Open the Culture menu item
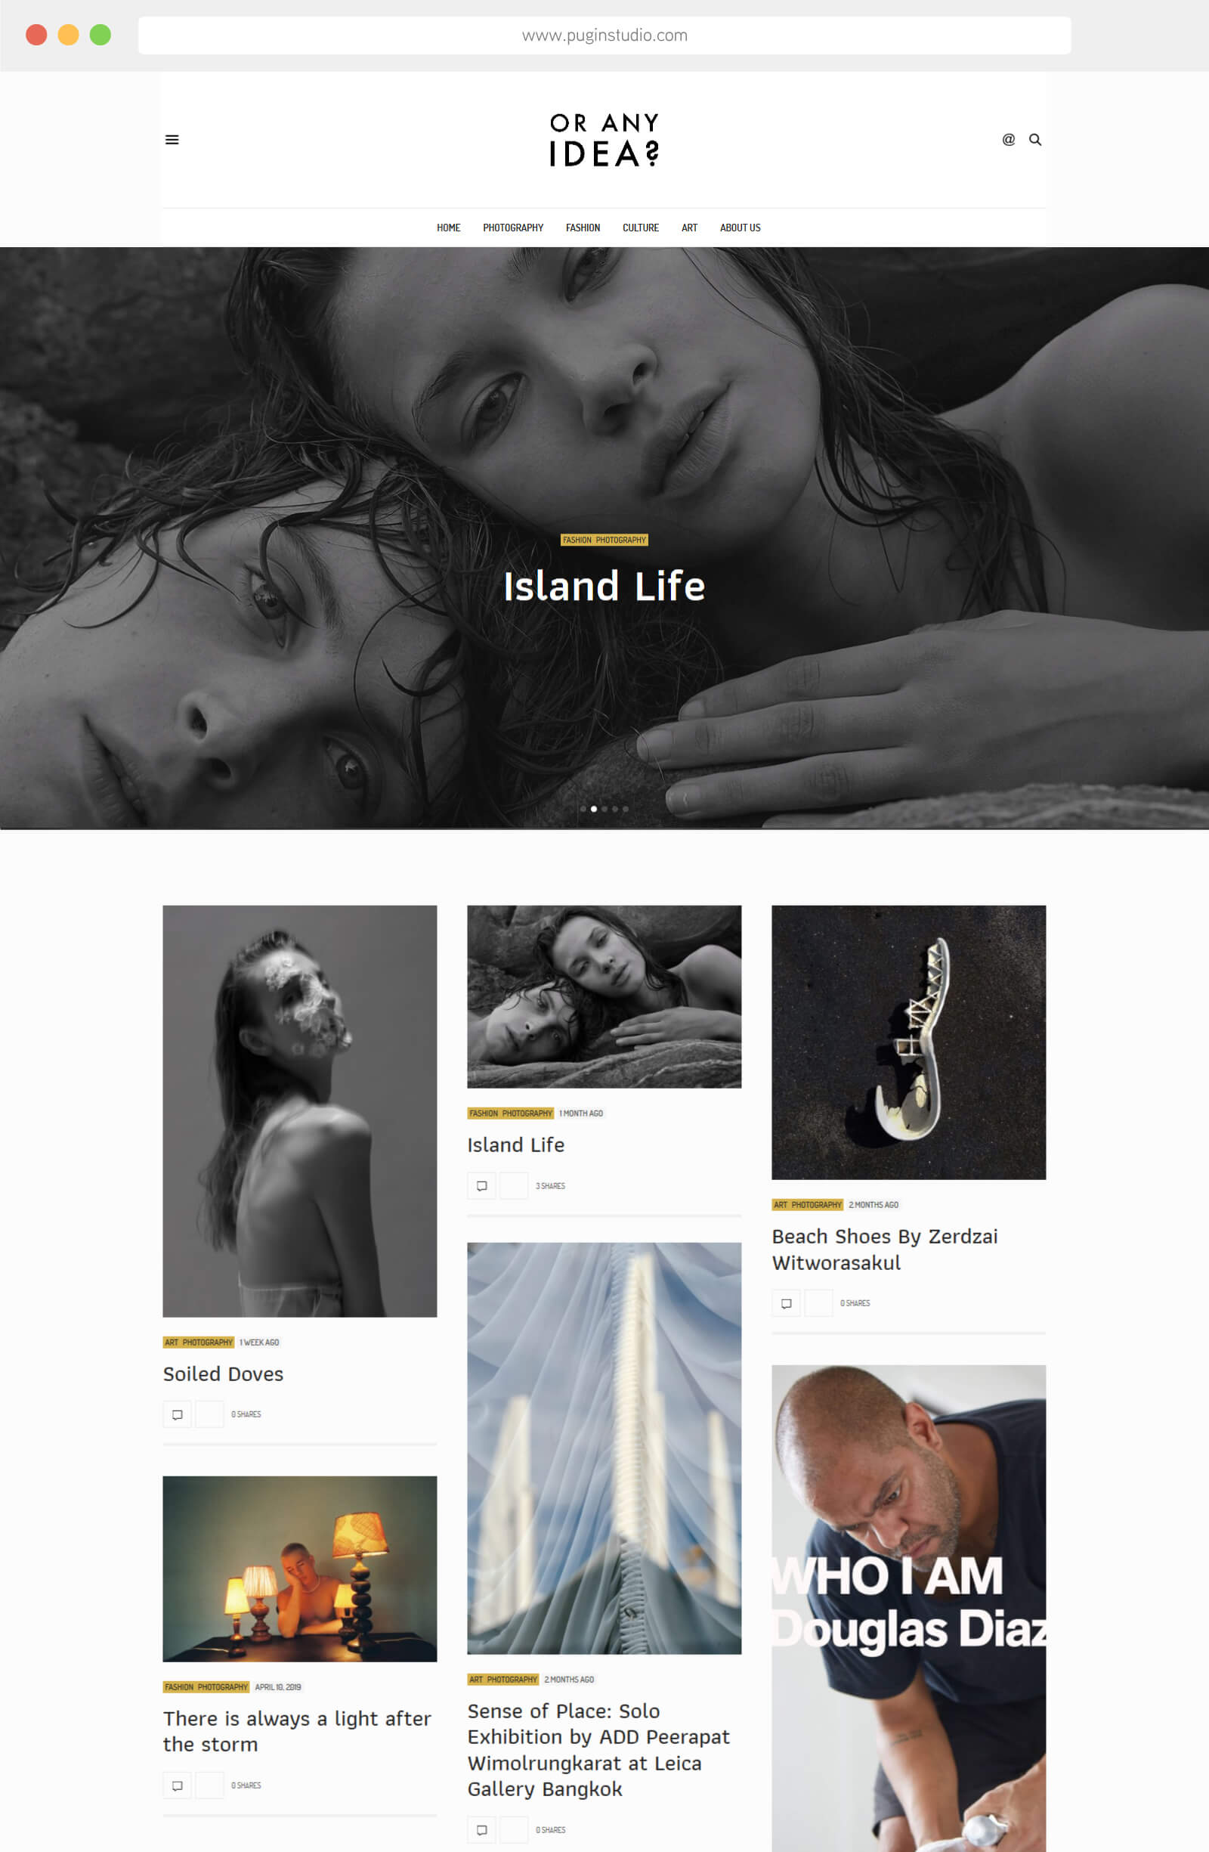1209x1852 pixels. coord(640,228)
